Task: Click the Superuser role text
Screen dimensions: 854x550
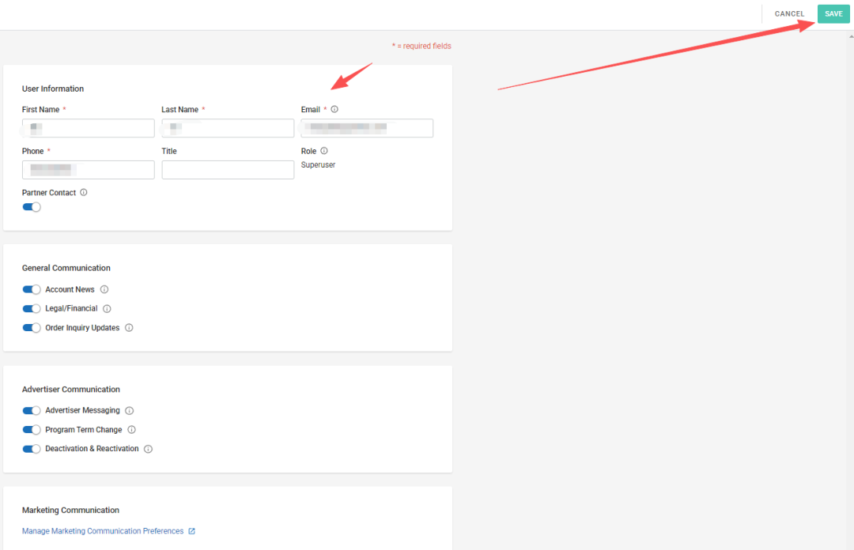Action: [x=318, y=165]
